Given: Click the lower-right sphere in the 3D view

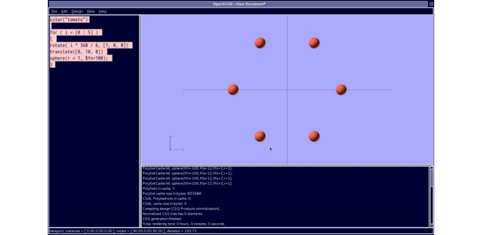Looking at the screenshot, I should [314, 136].
